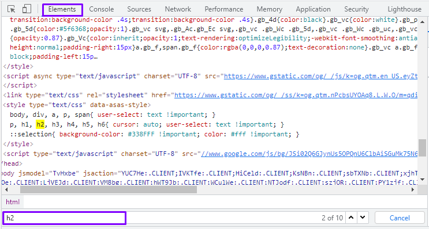Go to previous search result arrow

351,217
